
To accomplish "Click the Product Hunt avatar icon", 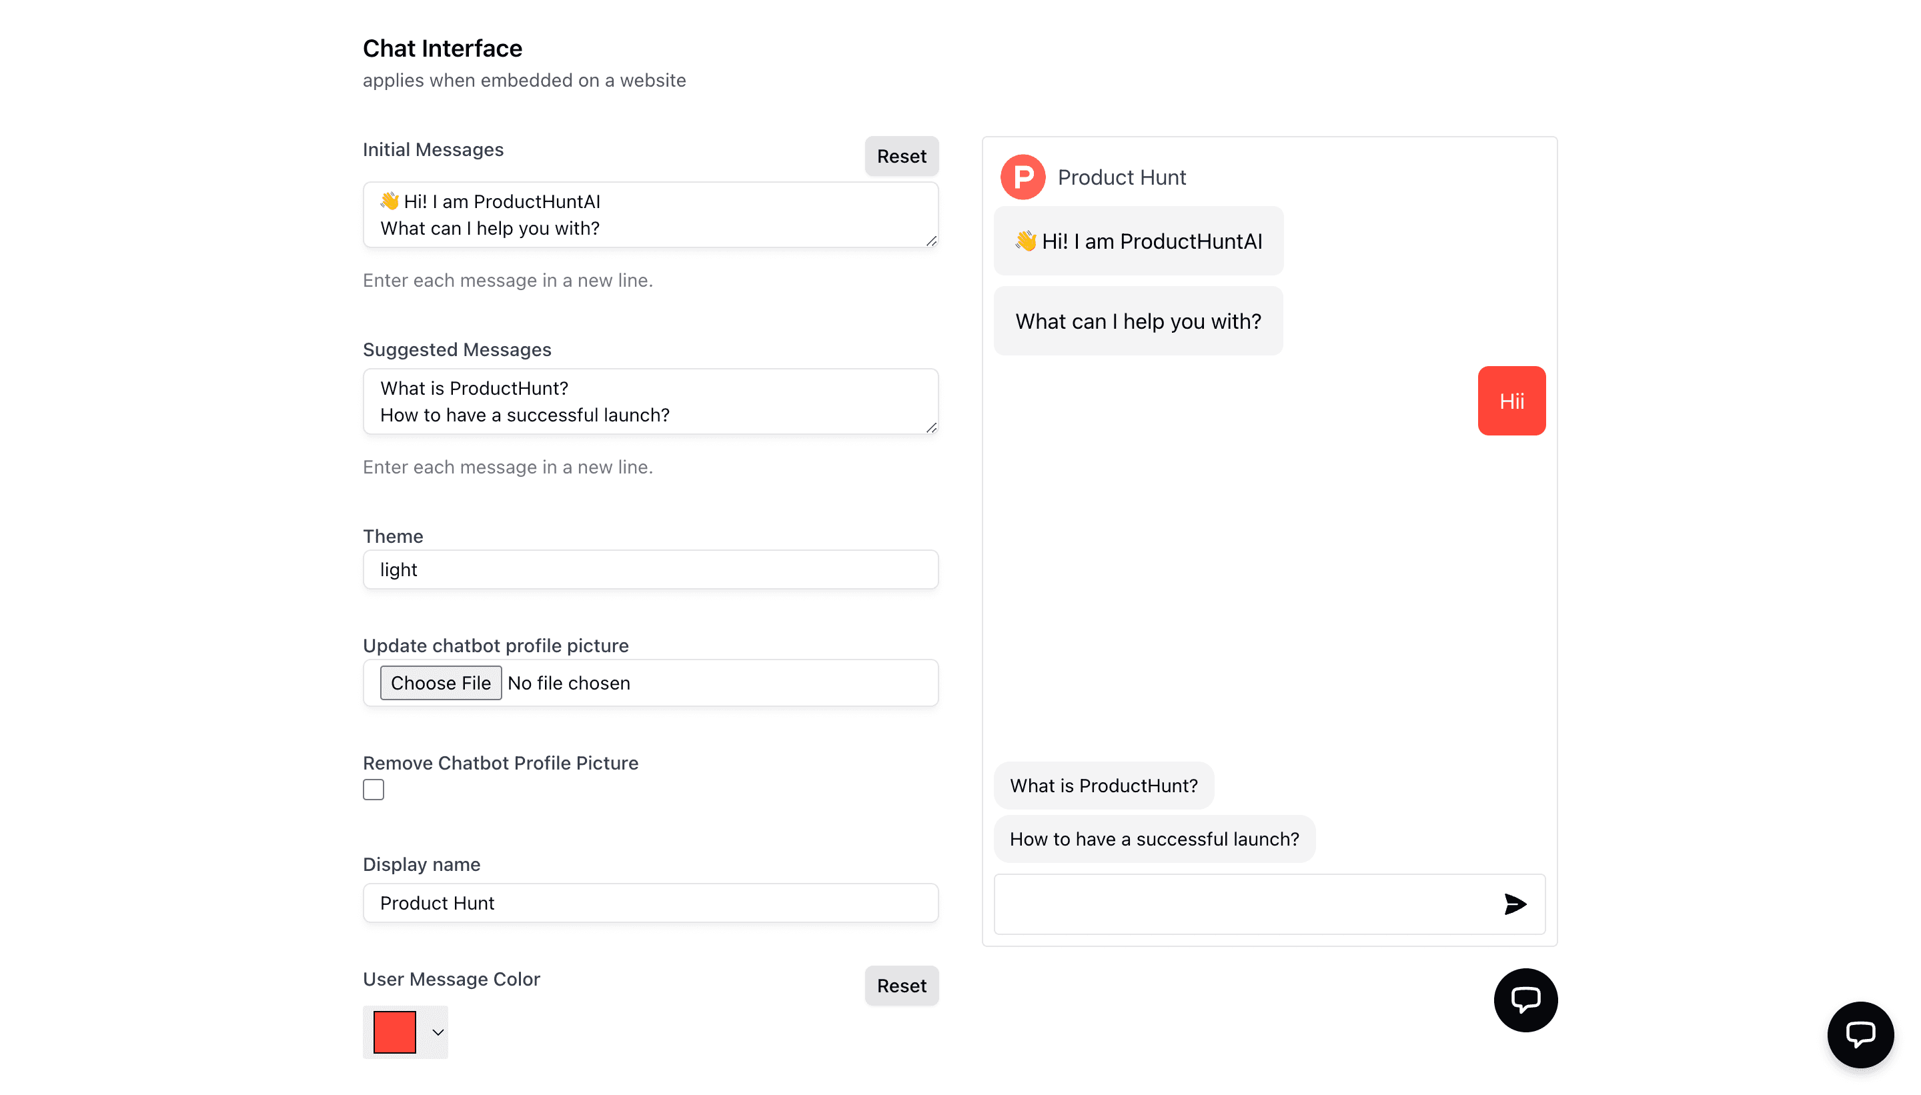I will tap(1024, 175).
